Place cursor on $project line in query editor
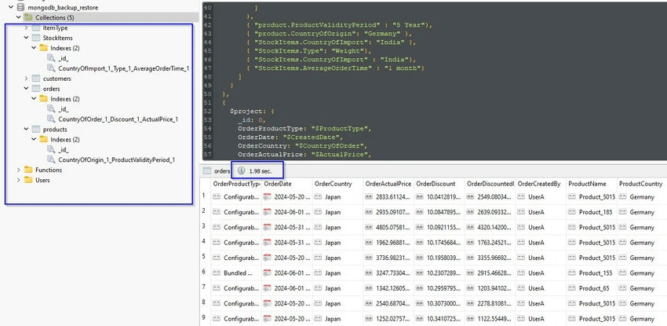 click(253, 111)
